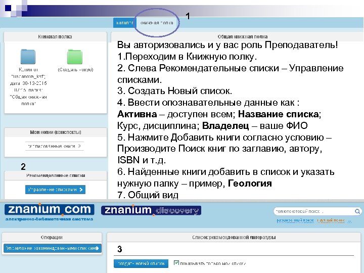
Task: Open 'подписанные книги' link
Action: click(x=54, y=146)
